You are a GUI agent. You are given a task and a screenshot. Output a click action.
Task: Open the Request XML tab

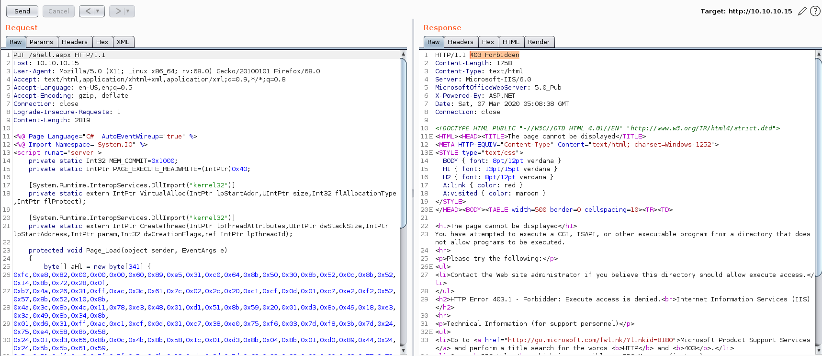pyautogui.click(x=123, y=42)
